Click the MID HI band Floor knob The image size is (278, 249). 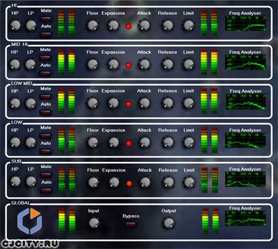[92, 65]
